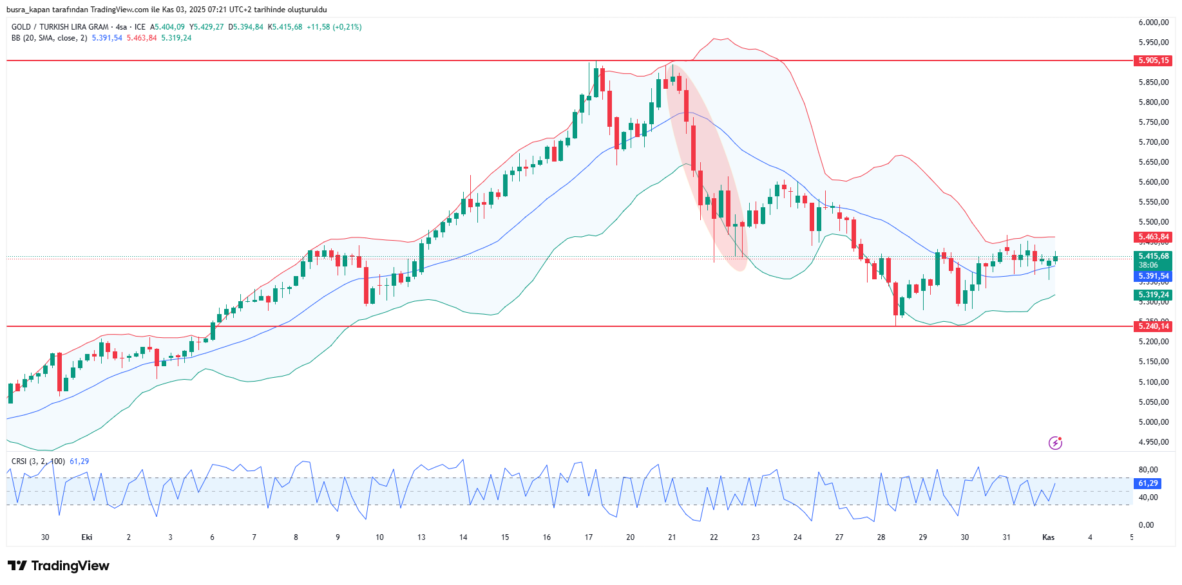The image size is (1182, 585).
Task: Click the red 5.905,15 resistance price label
Action: coord(1153,60)
